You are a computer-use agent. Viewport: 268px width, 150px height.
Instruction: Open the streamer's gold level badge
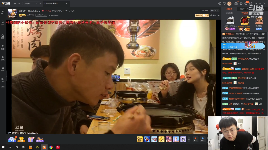[22, 15]
